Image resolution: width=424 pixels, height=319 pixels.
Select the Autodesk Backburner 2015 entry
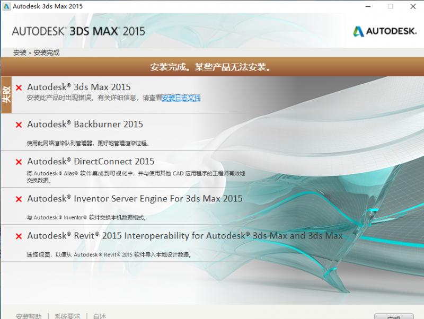85,125
